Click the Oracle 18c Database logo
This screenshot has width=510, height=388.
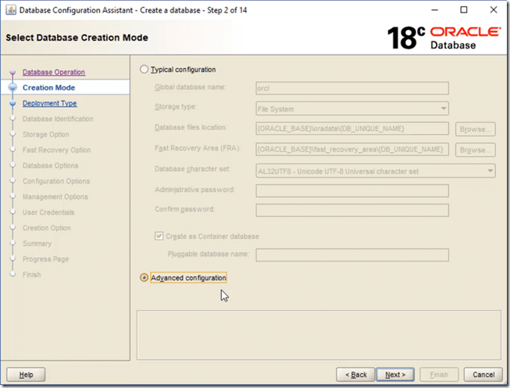tap(444, 37)
